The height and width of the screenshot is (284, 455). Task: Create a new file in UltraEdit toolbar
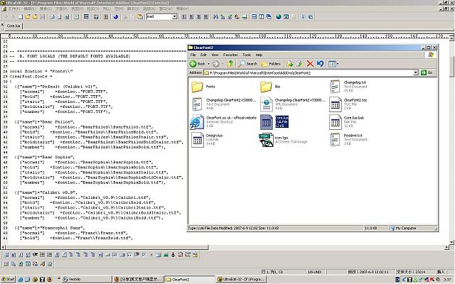point(21,17)
